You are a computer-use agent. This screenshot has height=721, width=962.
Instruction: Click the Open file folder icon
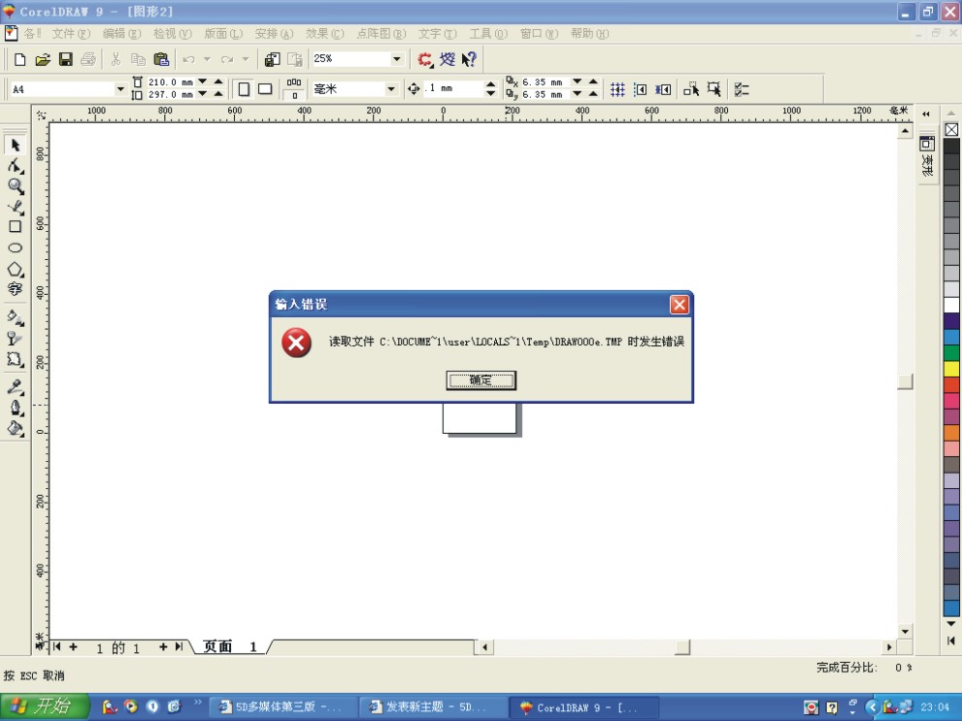pyautogui.click(x=43, y=59)
